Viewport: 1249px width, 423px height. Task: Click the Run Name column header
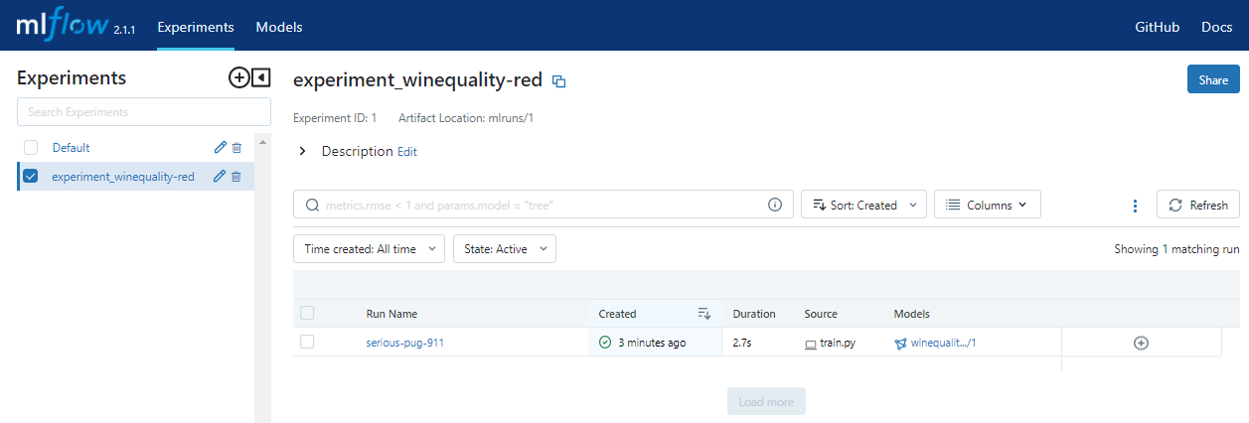[x=391, y=314]
